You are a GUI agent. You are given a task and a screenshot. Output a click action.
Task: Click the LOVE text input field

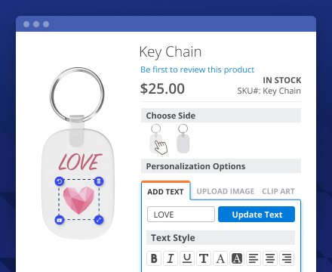(x=181, y=215)
